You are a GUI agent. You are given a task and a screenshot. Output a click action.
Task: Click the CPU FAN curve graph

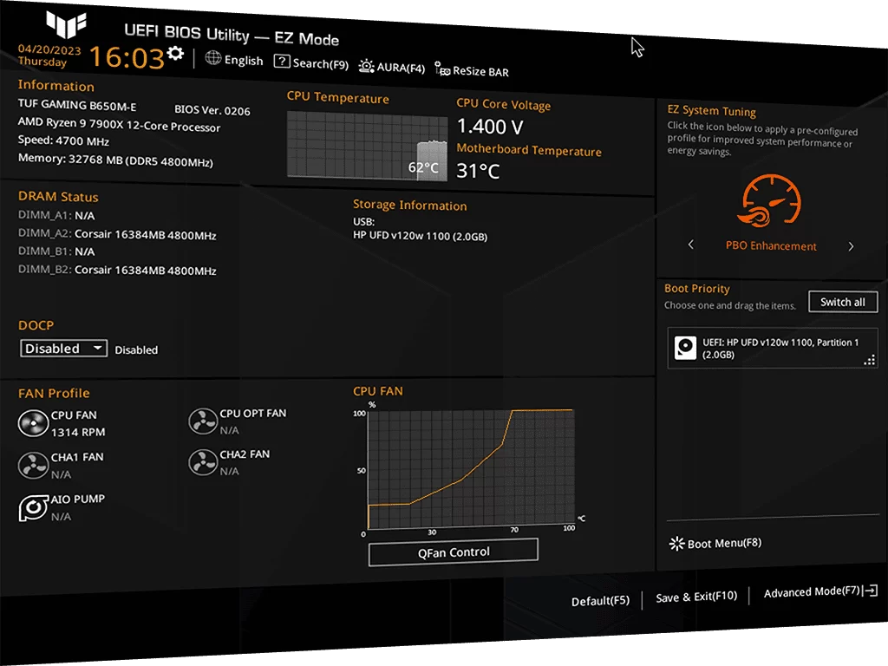(471, 469)
